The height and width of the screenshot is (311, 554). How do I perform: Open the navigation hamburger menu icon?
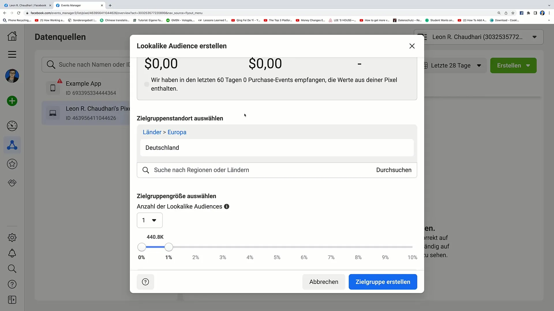point(12,55)
